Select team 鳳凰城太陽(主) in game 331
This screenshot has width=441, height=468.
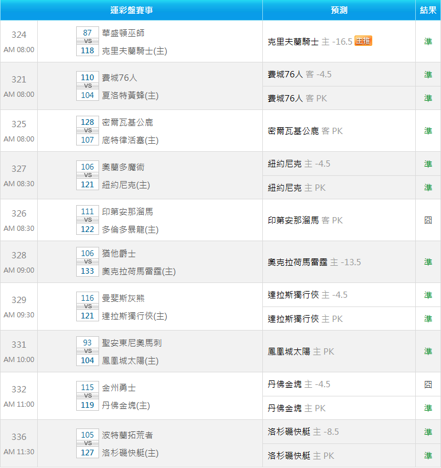130,361
